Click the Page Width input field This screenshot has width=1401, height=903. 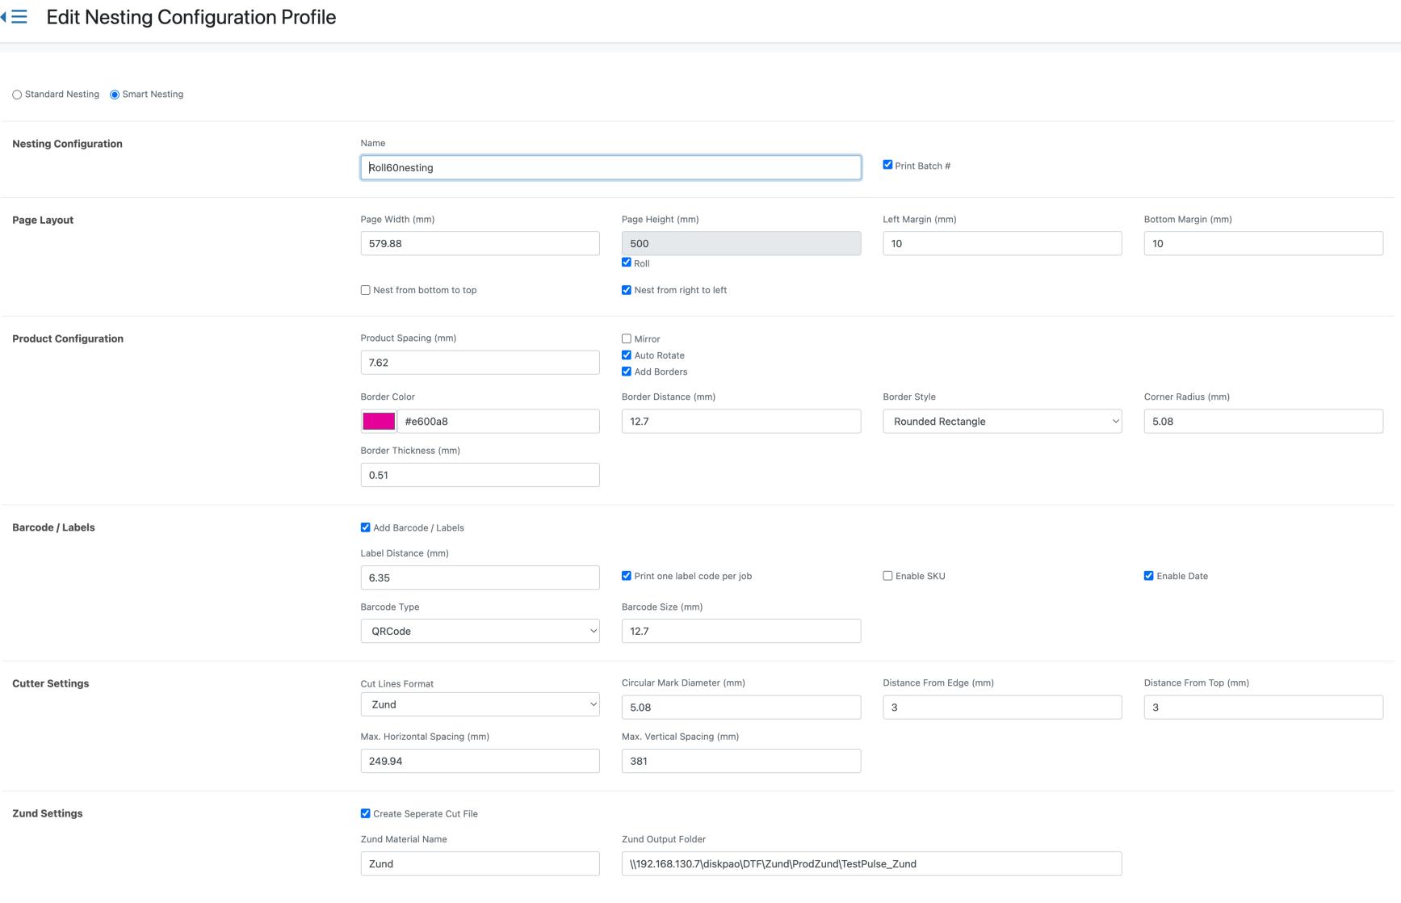pos(480,243)
